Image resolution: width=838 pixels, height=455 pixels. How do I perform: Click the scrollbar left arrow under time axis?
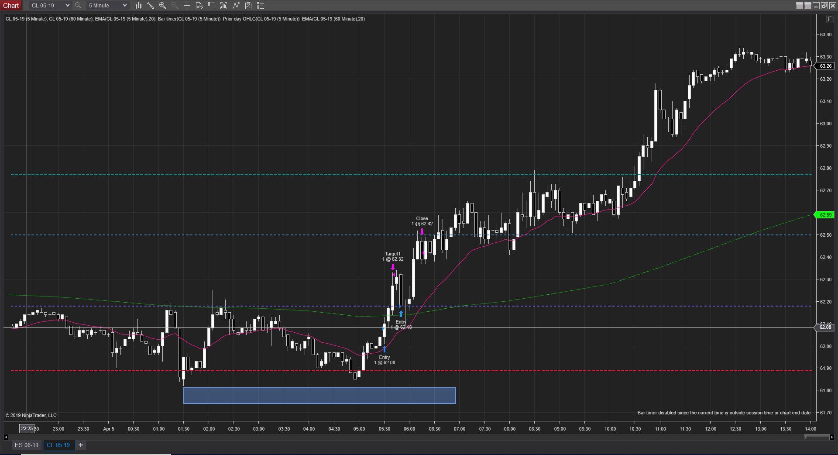click(x=6, y=437)
